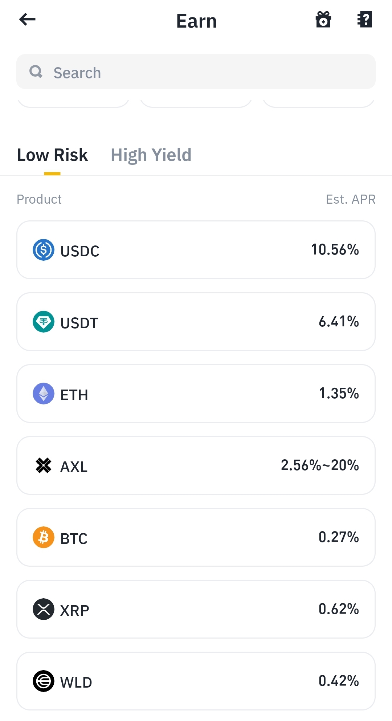Click the WLD Worldcoin icon
The height and width of the screenshot is (721, 392).
pyautogui.click(x=44, y=681)
